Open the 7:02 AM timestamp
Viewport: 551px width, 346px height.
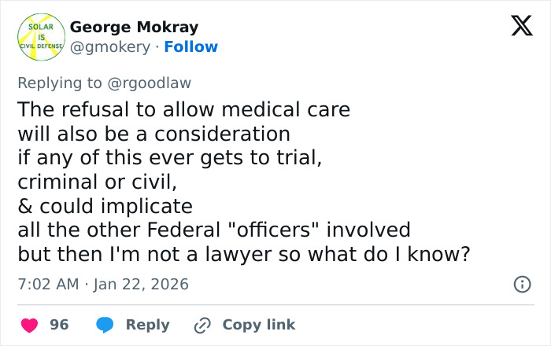pyautogui.click(x=48, y=284)
